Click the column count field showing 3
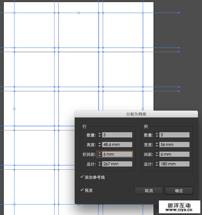202x215 pixels. point(174,135)
